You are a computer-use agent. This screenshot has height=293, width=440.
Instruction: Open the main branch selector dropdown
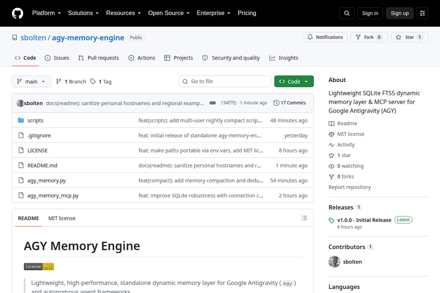click(x=31, y=81)
